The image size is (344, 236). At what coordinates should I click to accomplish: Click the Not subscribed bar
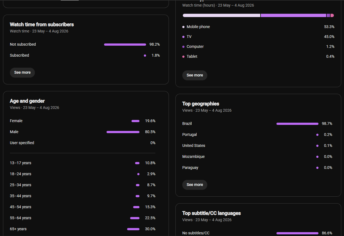point(125,45)
